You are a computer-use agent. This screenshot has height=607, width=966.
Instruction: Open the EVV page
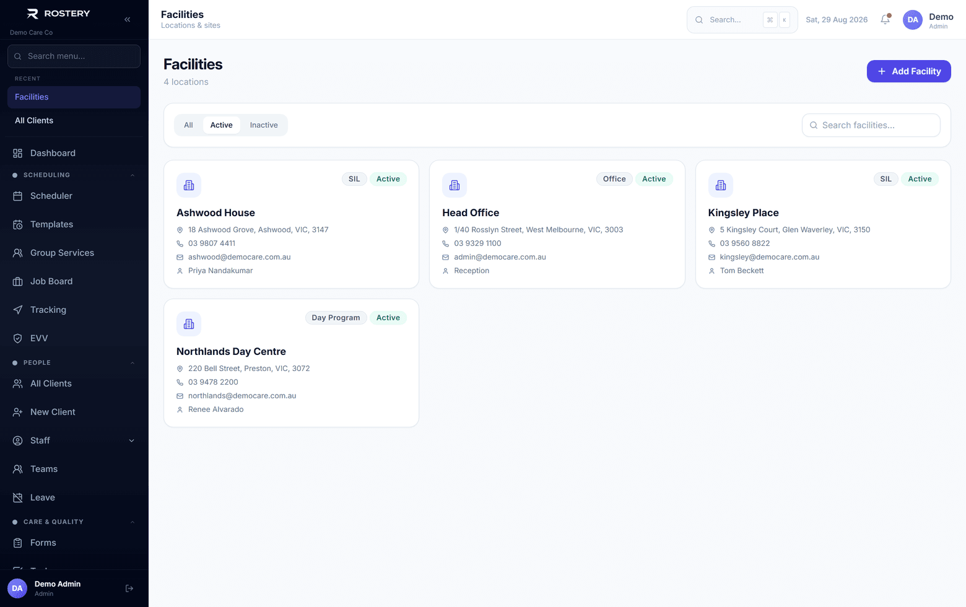pyautogui.click(x=74, y=338)
